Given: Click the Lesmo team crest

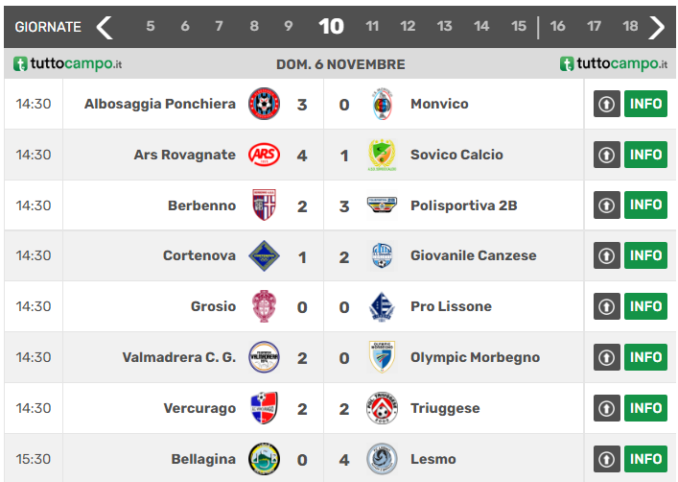Looking at the screenshot, I should [382, 459].
